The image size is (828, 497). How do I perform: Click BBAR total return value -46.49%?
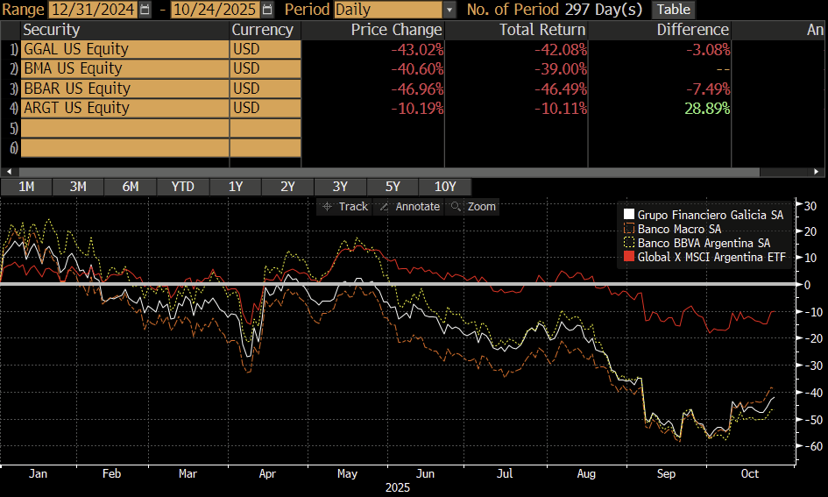(561, 89)
